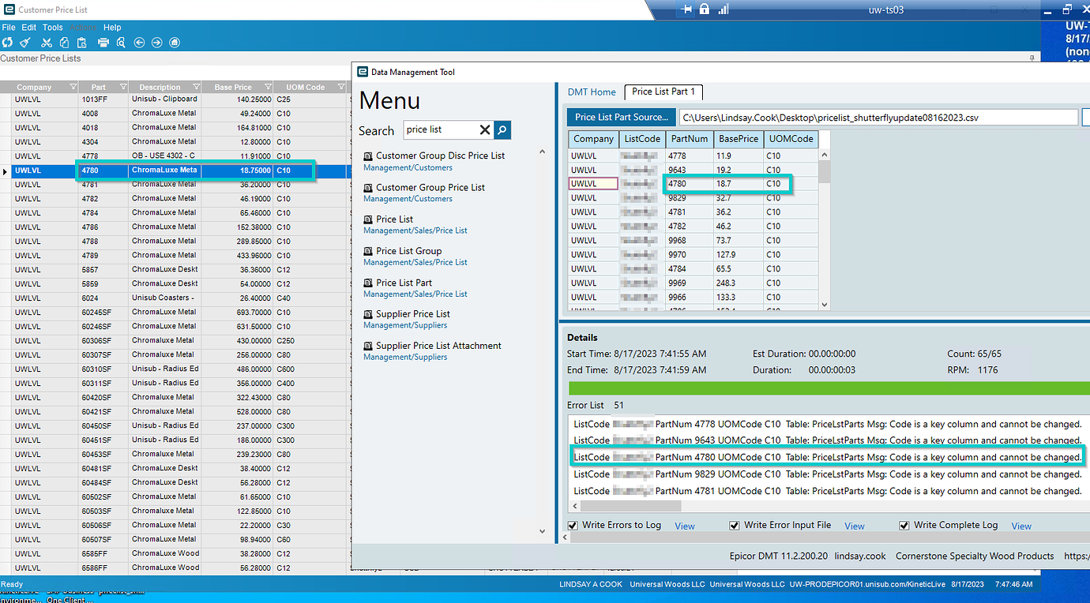Image resolution: width=1090 pixels, height=603 pixels.
Task: Toggle the Write Errors to Log checkbox
Action: click(573, 526)
